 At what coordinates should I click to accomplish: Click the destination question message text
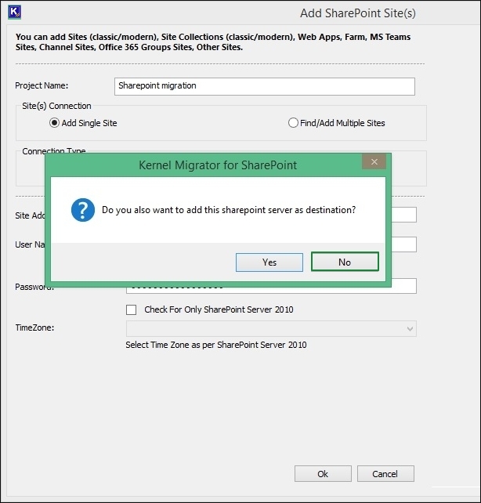point(229,210)
